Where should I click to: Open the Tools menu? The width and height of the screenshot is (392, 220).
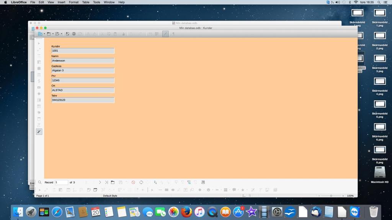point(96,2)
